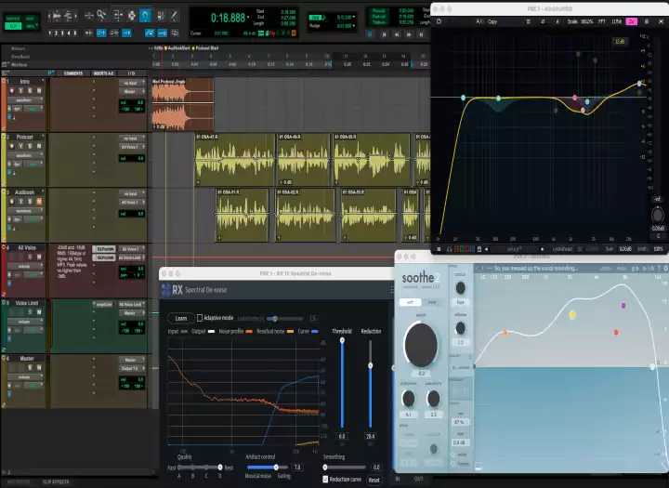Click the Rewind transport button
Viewport: 669px width, 488px height.
(397, 34)
